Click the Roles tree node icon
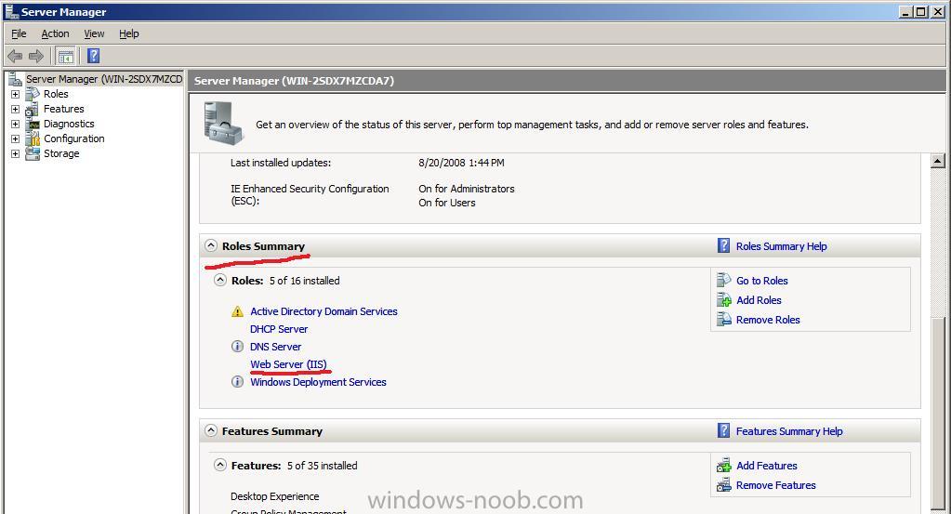Screen dimensions: 951x514 click(33, 94)
